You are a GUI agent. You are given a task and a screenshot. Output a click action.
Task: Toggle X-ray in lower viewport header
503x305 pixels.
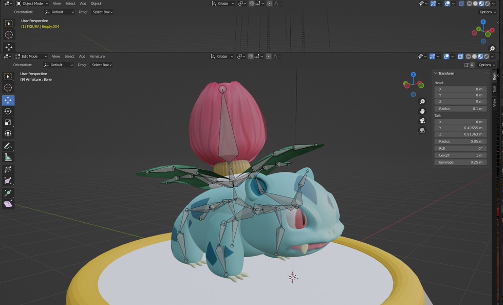coord(460,57)
